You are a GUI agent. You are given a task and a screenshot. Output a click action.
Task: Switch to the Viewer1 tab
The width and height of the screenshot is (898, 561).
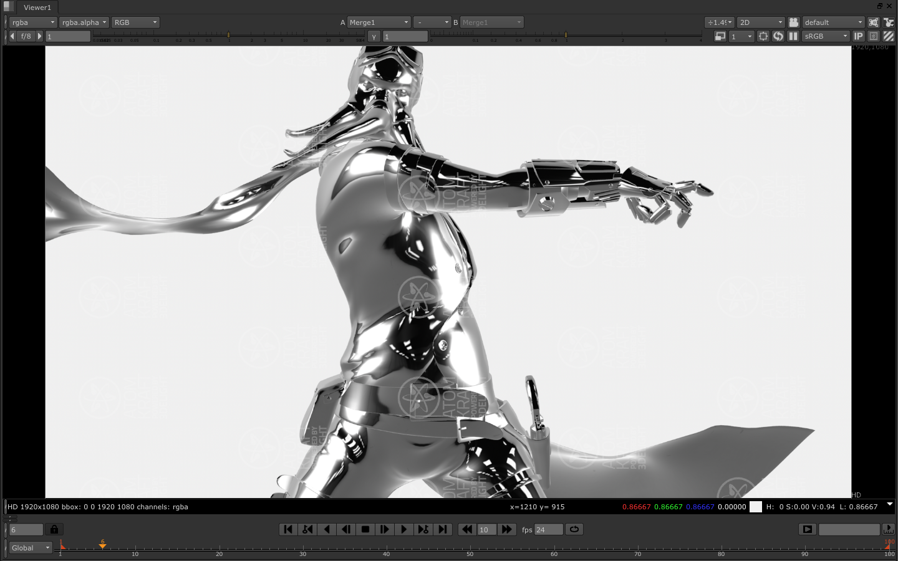pyautogui.click(x=37, y=7)
